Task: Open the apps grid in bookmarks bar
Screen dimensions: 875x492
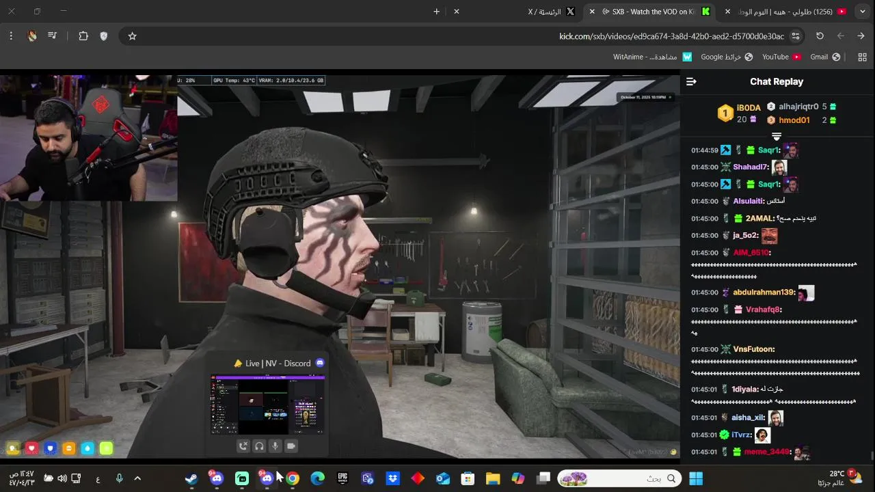Action: 862,57
